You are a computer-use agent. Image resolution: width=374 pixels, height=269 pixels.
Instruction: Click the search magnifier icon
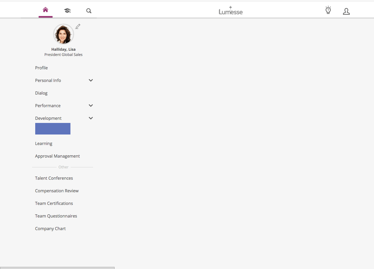pyautogui.click(x=89, y=11)
